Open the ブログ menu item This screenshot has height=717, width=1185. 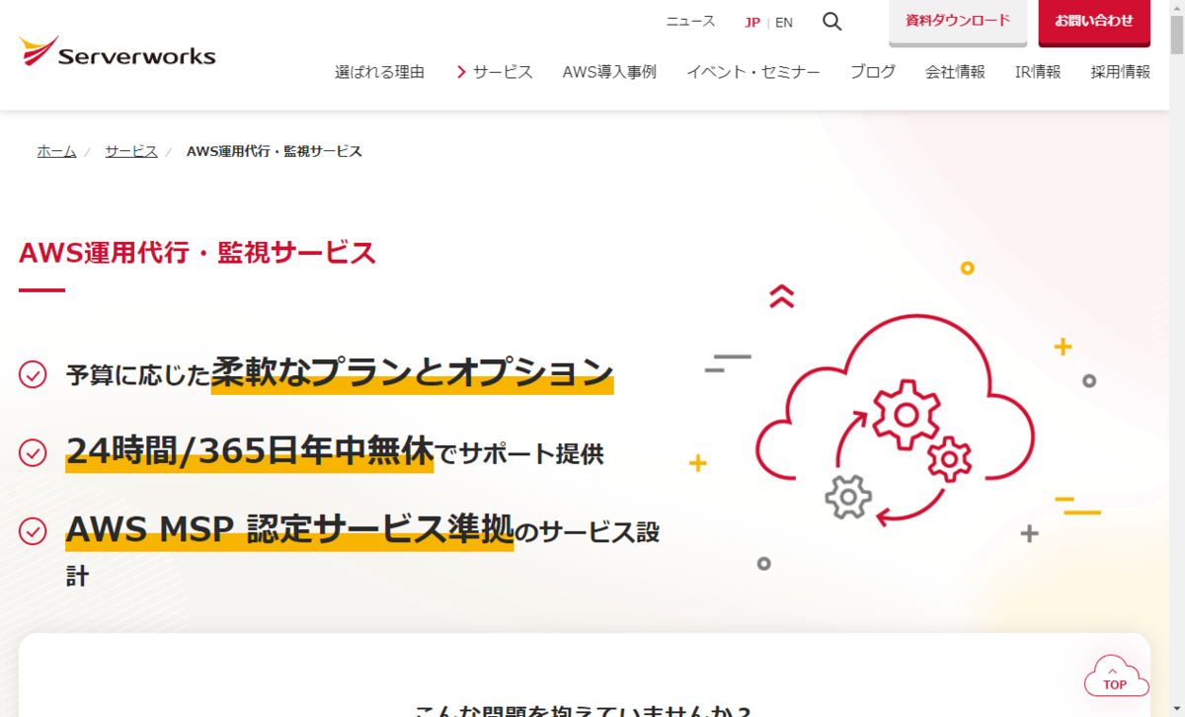click(x=873, y=72)
